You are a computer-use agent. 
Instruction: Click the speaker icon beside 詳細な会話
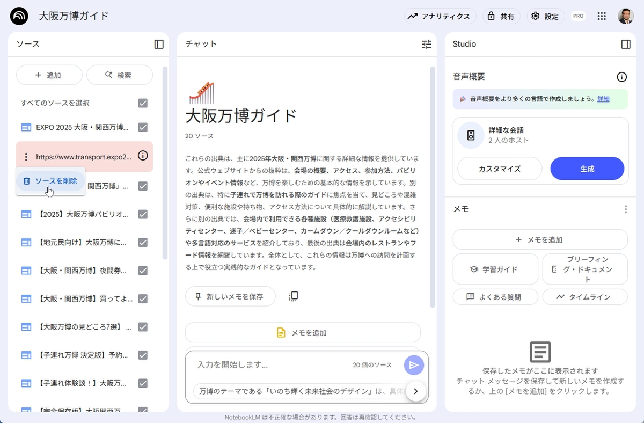(471, 135)
